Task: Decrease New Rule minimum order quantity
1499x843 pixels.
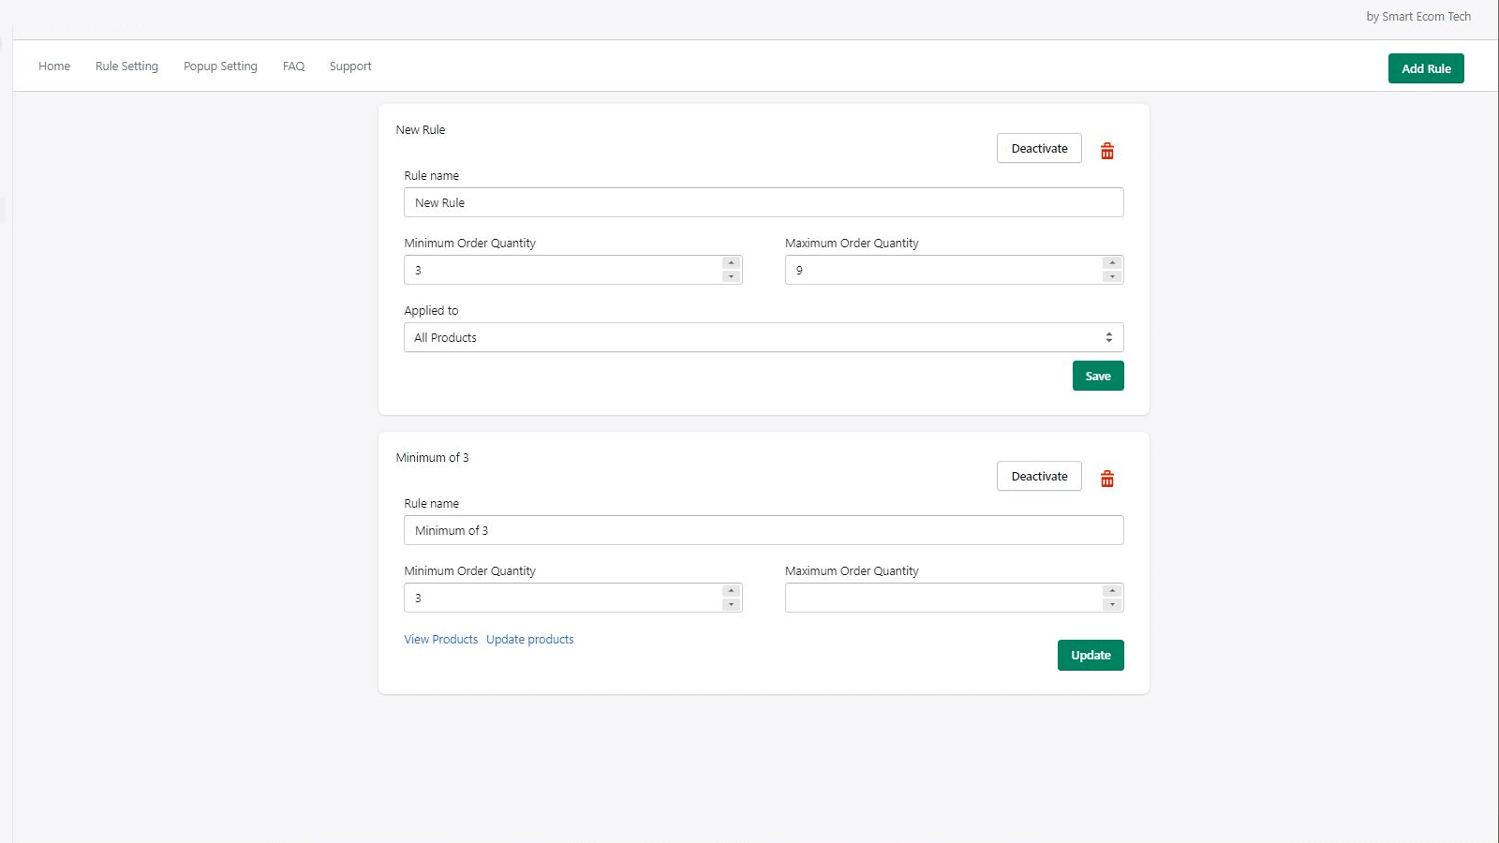Action: tap(732, 276)
